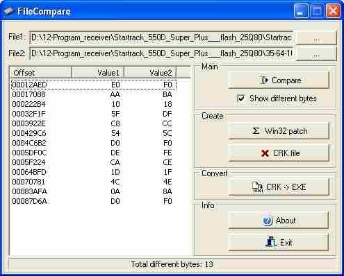Click the Value2 column header
This screenshot has height=276, width=344.
pyautogui.click(x=150, y=73)
